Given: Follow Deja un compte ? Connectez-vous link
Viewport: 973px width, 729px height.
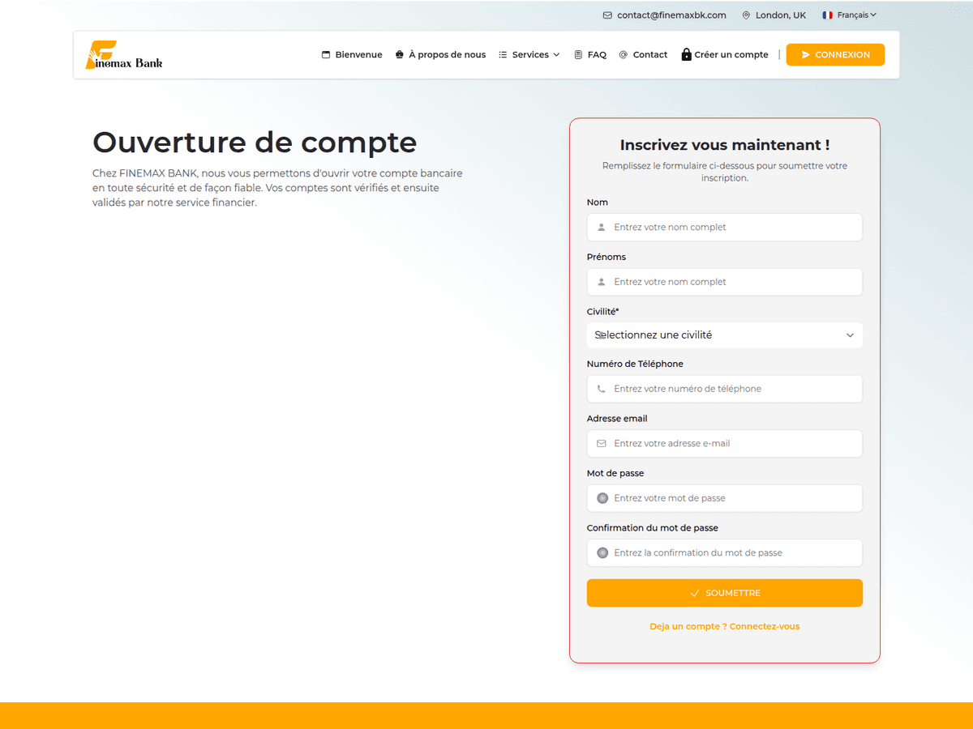Looking at the screenshot, I should click(725, 626).
